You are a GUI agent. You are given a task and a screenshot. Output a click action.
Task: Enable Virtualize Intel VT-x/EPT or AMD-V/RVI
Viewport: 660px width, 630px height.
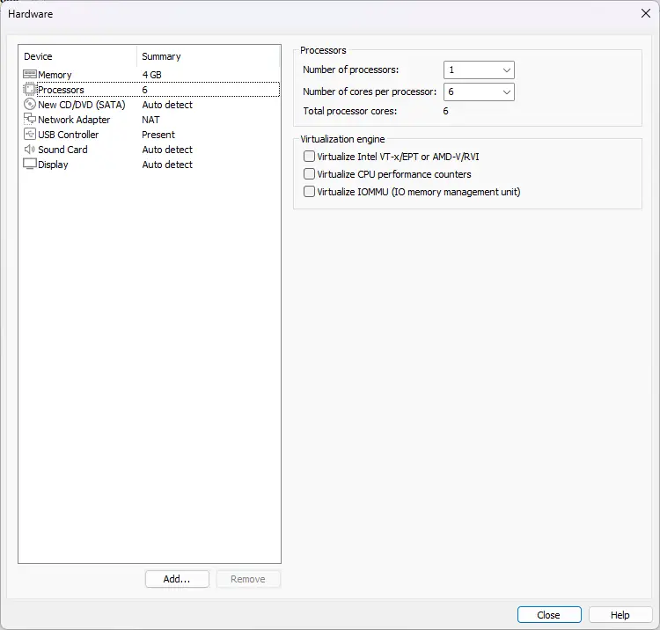(309, 157)
